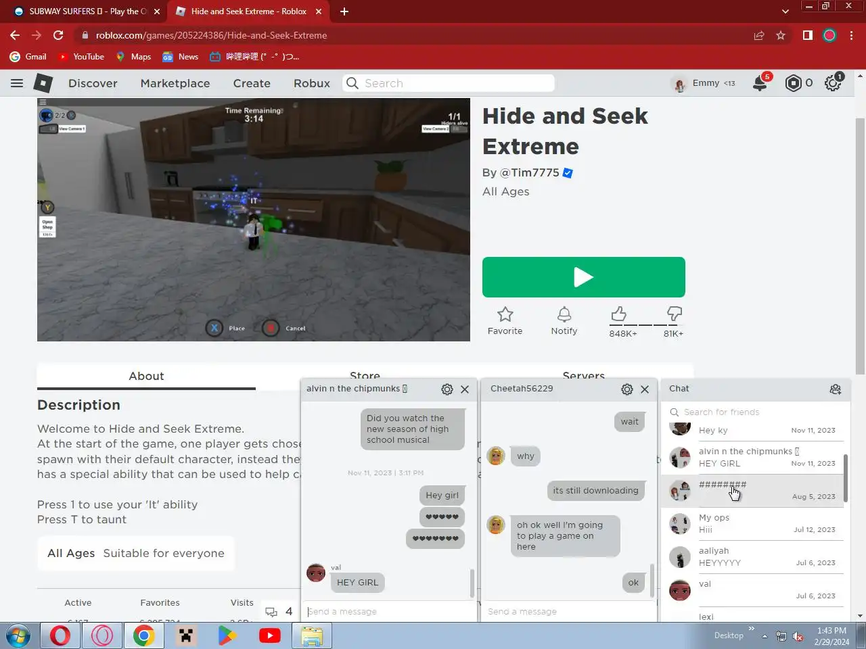
Task: Focus message box in Cheetah56229 chat
Action: tap(568, 612)
